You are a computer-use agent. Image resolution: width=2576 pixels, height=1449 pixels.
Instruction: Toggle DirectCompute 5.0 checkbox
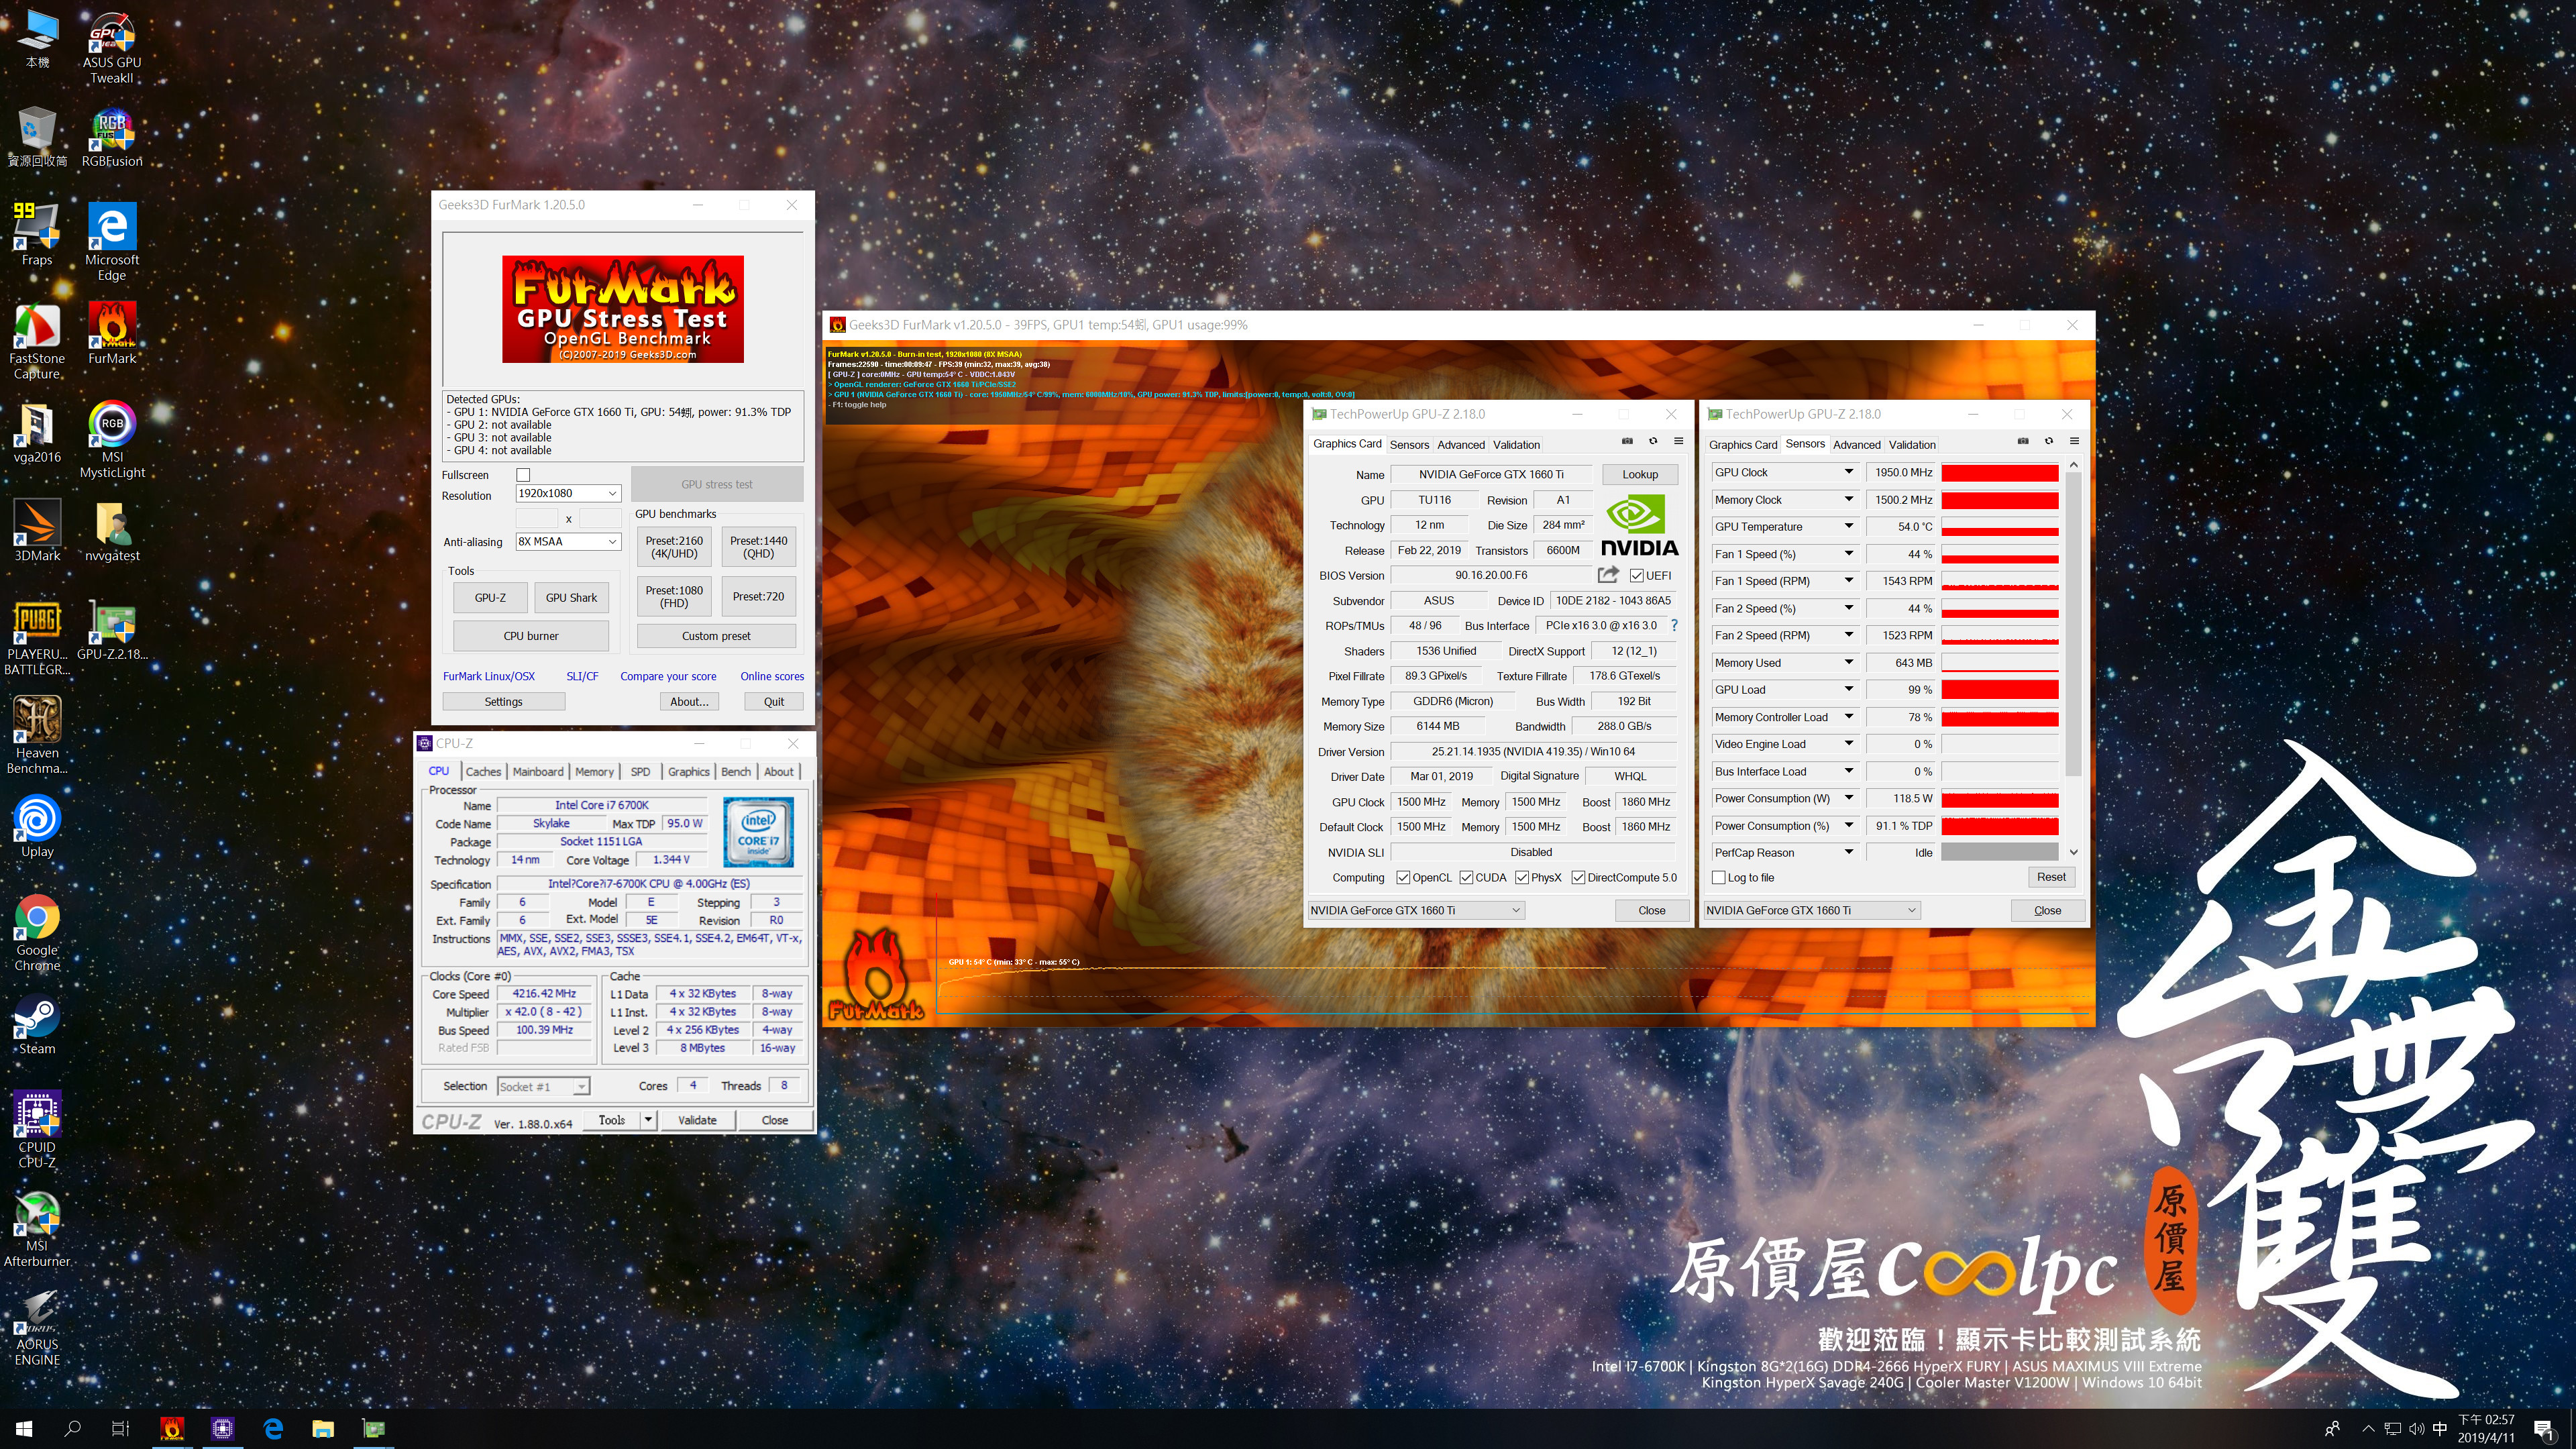[1578, 877]
